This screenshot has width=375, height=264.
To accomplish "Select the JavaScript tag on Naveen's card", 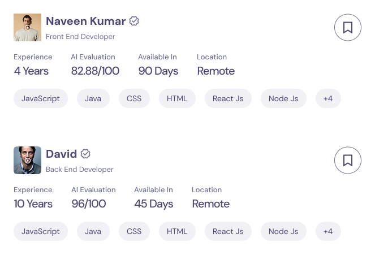I will [x=41, y=98].
